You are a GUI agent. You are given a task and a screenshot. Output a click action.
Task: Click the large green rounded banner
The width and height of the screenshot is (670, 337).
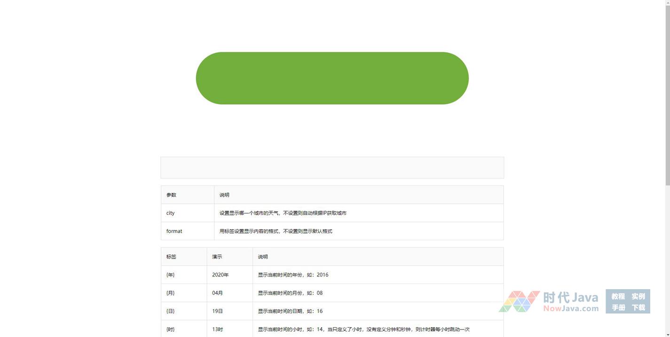tap(332, 78)
